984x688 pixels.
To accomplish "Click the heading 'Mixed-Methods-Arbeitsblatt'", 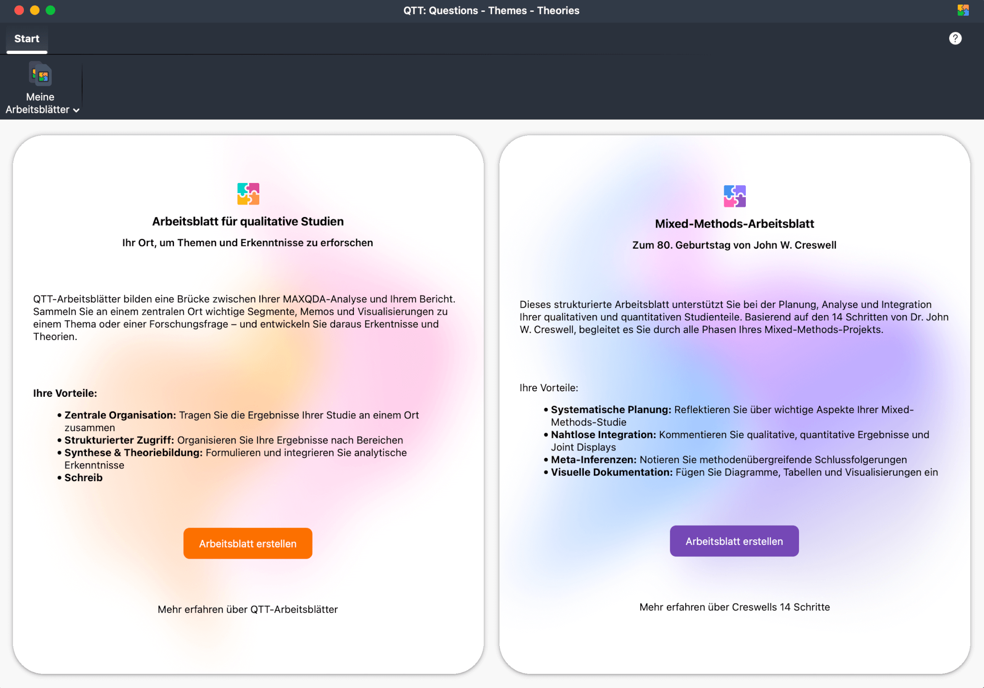I will click(x=734, y=223).
